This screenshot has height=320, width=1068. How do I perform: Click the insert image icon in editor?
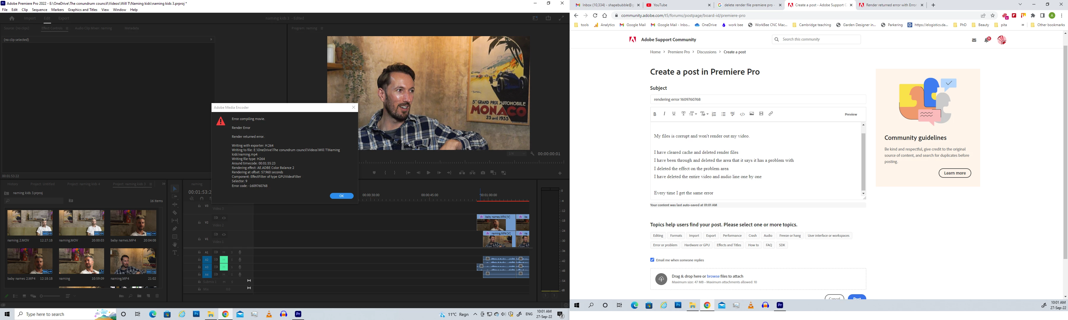(752, 114)
